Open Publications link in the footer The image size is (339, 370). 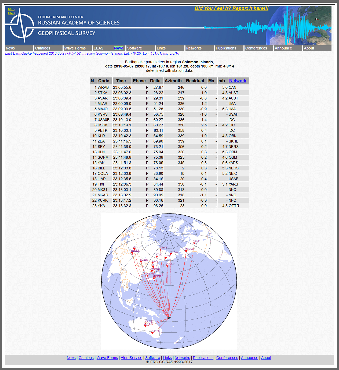coord(203,358)
